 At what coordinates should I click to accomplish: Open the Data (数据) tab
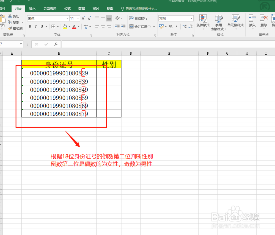pyautogui.click(x=82, y=9)
